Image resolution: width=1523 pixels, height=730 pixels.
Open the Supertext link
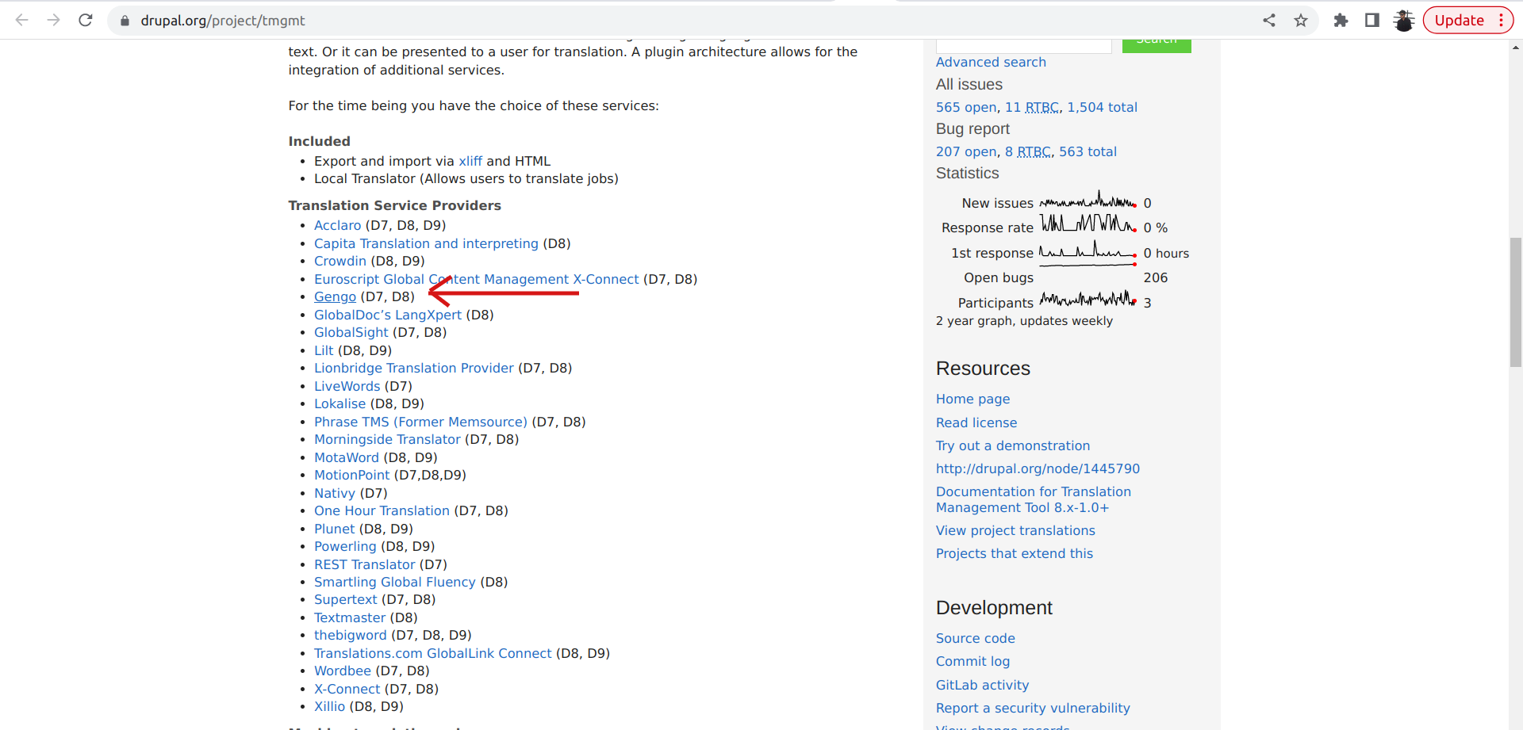click(346, 599)
